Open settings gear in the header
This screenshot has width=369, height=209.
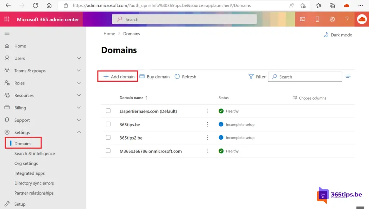click(x=332, y=19)
